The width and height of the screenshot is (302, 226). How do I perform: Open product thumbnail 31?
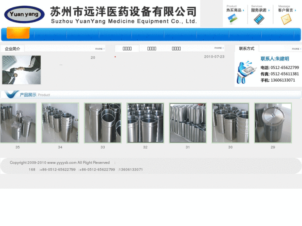pyautogui.click(x=188, y=123)
